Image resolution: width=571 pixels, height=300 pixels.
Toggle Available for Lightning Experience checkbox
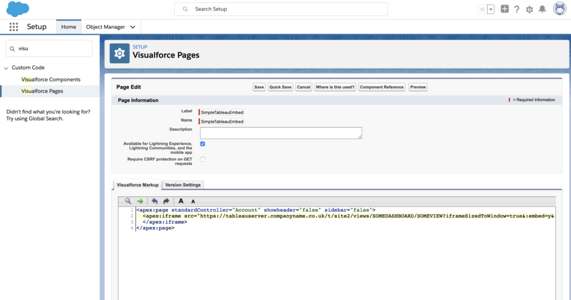202,144
